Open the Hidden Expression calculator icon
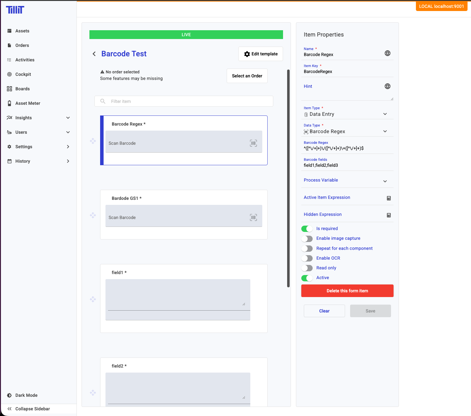 (389, 215)
